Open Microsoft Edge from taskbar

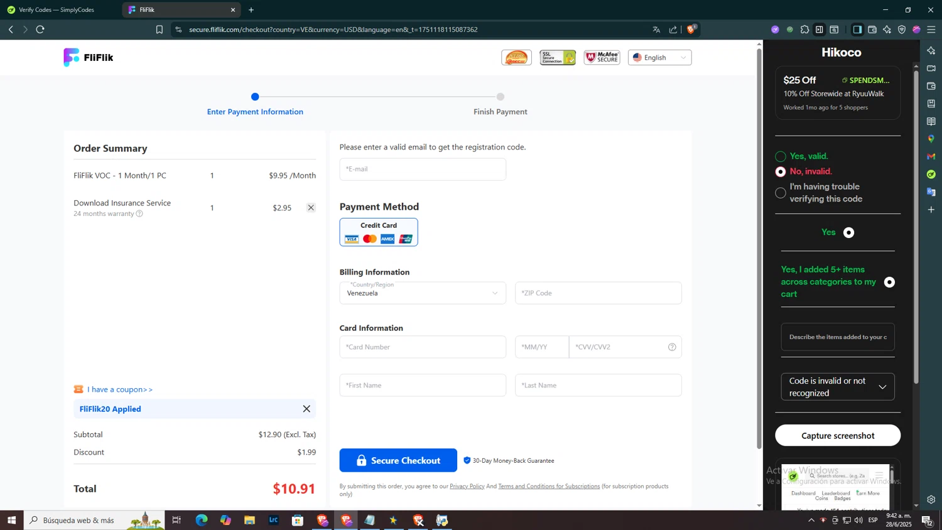202,520
